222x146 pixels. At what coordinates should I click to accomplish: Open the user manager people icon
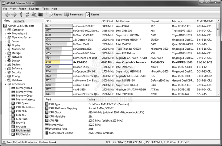pyautogui.click(x=34, y=15)
